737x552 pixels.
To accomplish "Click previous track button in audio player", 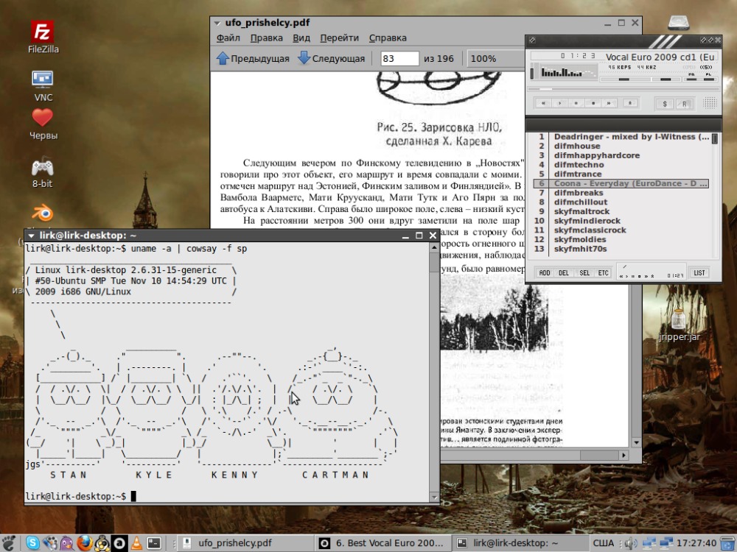I will point(543,103).
